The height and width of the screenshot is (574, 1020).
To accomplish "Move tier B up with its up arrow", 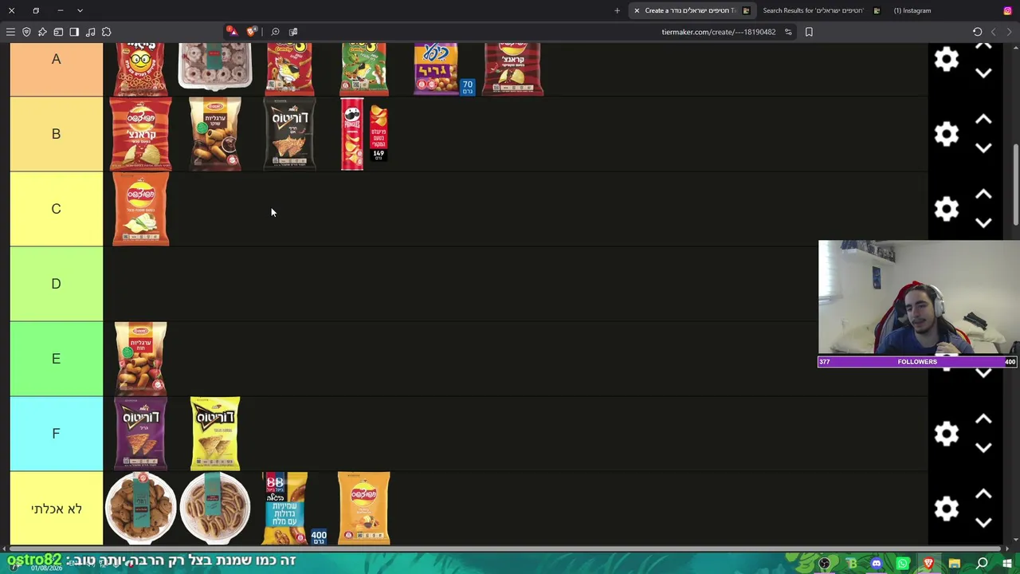I will point(983,120).
